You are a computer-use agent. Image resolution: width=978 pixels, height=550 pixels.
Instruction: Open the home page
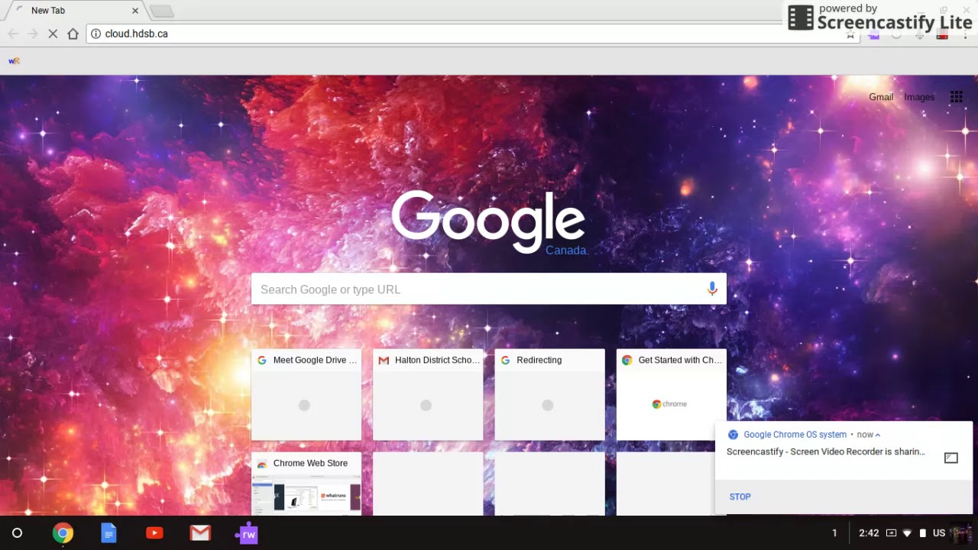[x=73, y=34]
